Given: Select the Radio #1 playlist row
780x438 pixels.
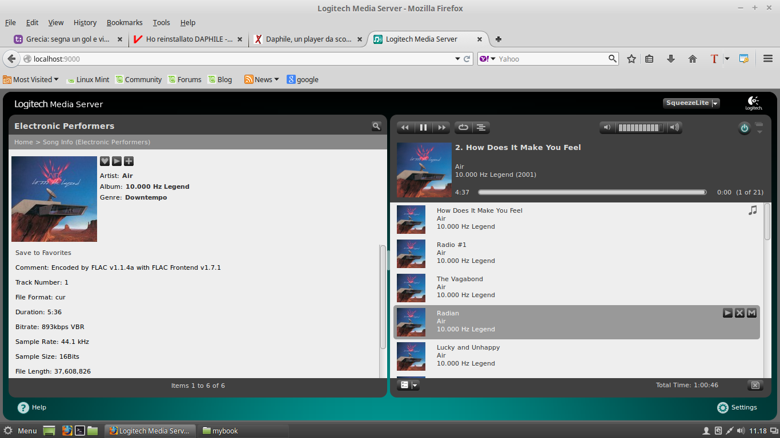Looking at the screenshot, I should click(x=577, y=254).
